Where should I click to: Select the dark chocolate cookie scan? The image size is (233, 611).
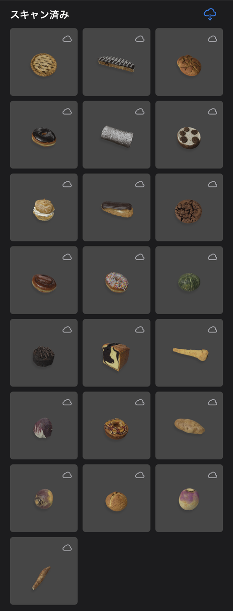[189, 208]
